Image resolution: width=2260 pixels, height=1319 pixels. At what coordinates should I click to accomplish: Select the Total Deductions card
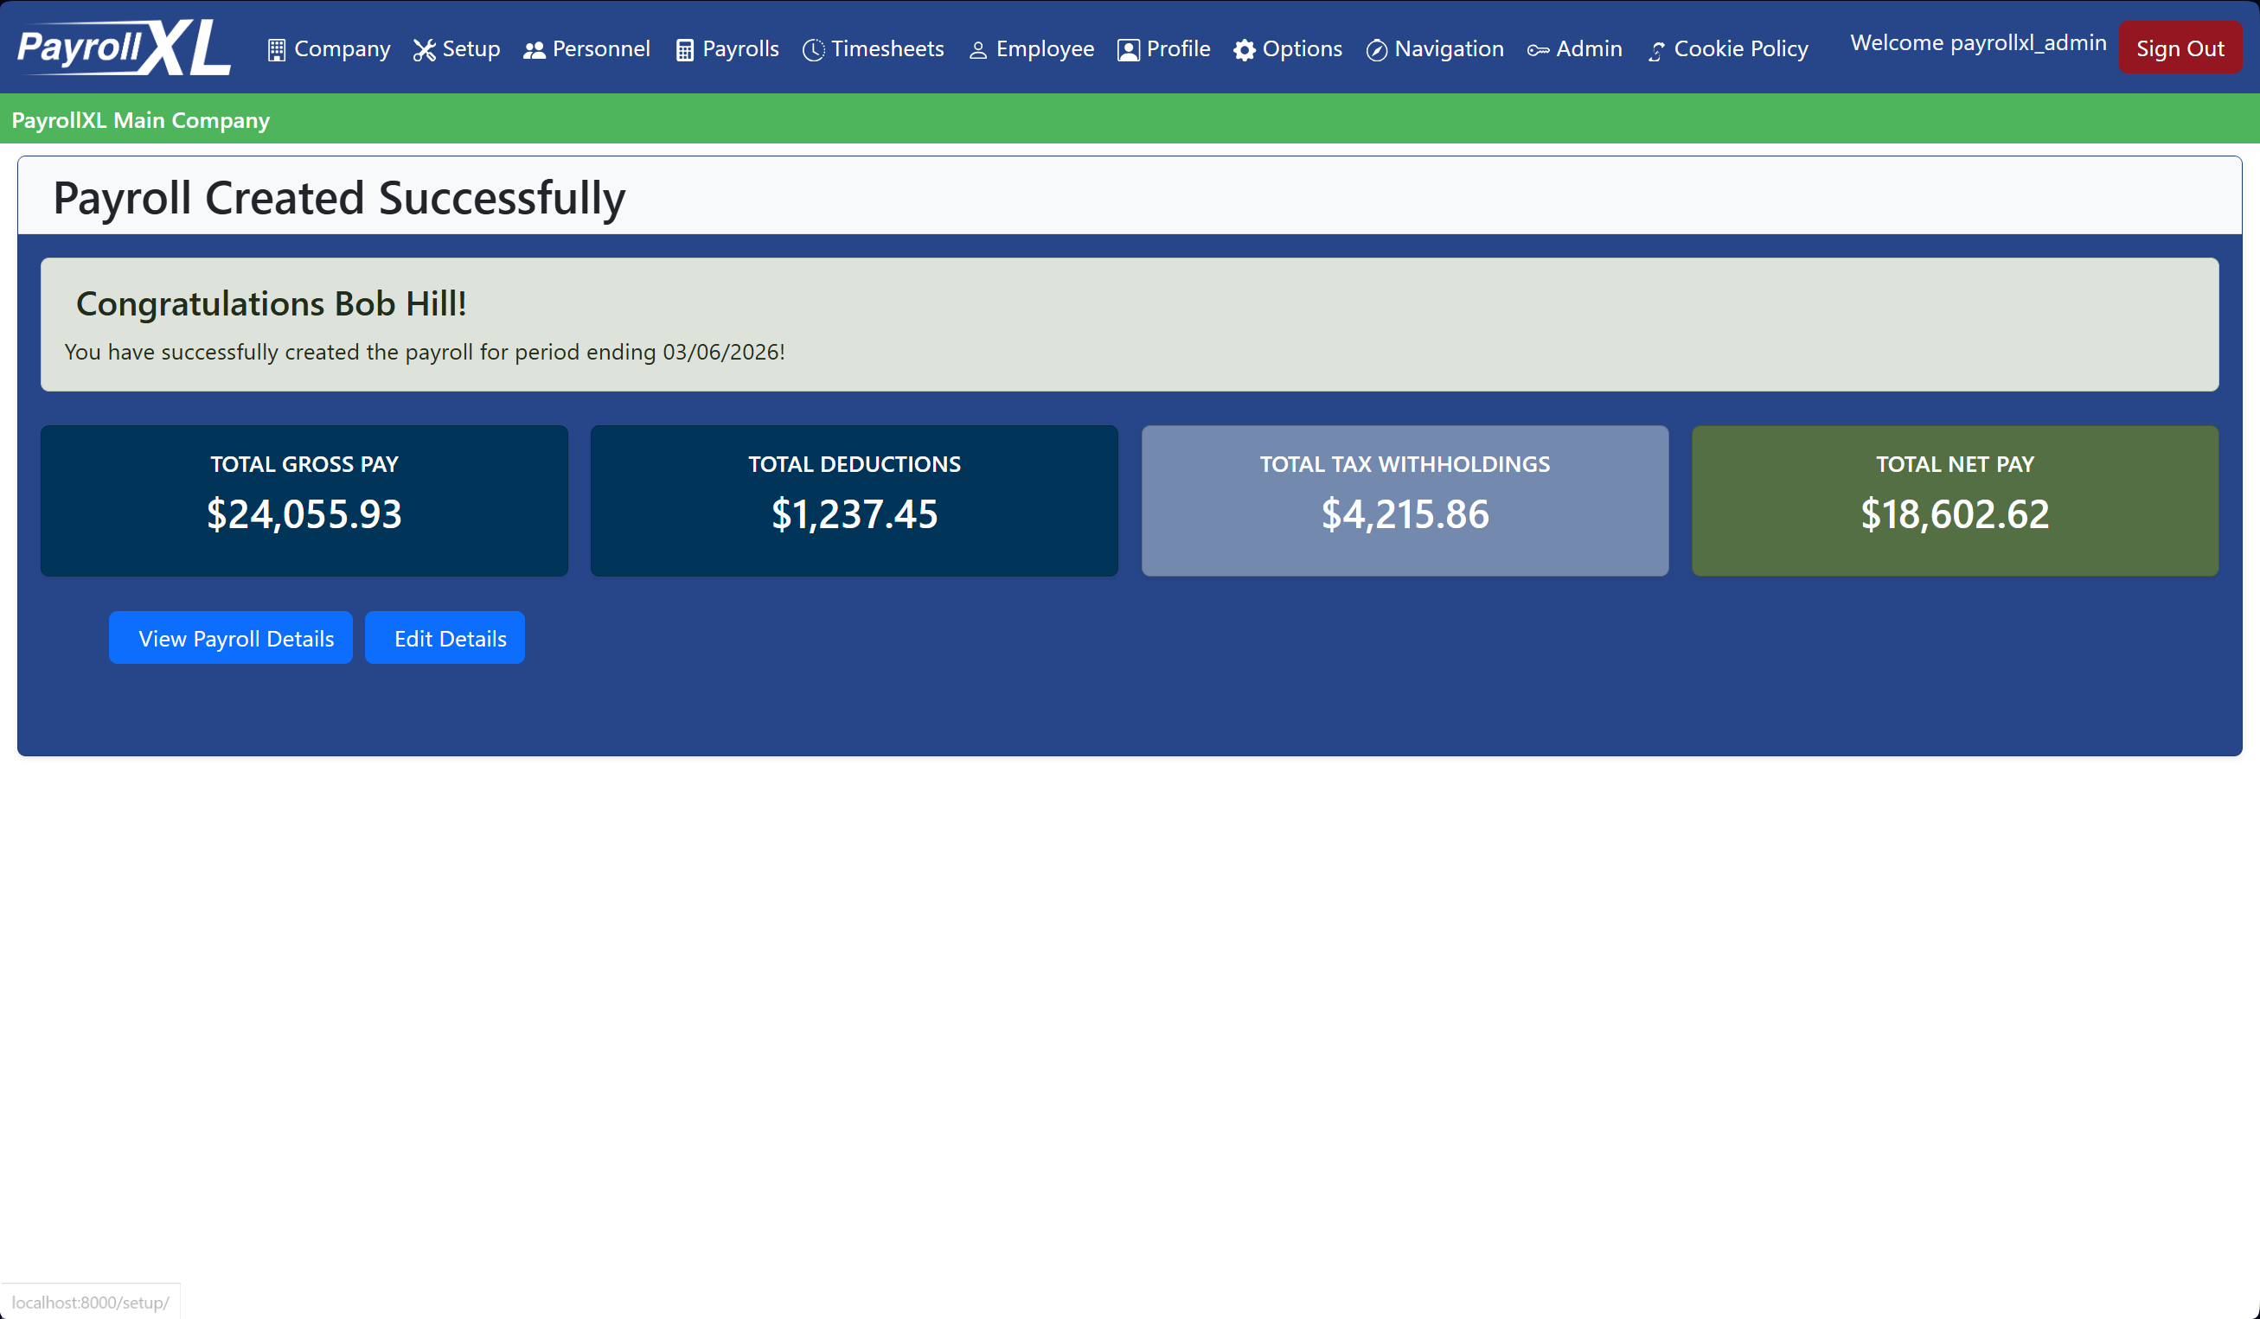[x=854, y=501]
